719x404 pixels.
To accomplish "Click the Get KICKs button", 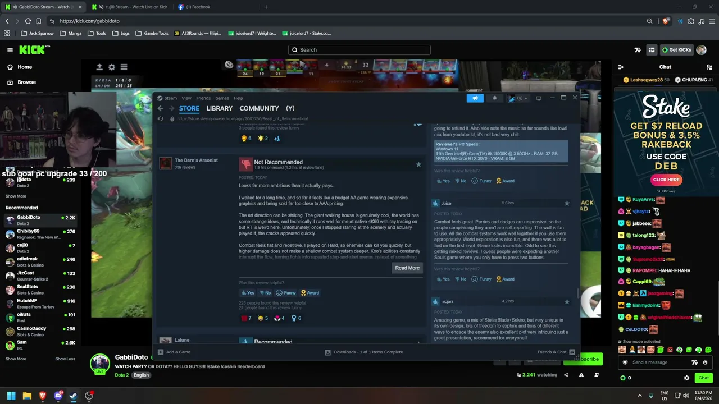I will [x=676, y=50].
